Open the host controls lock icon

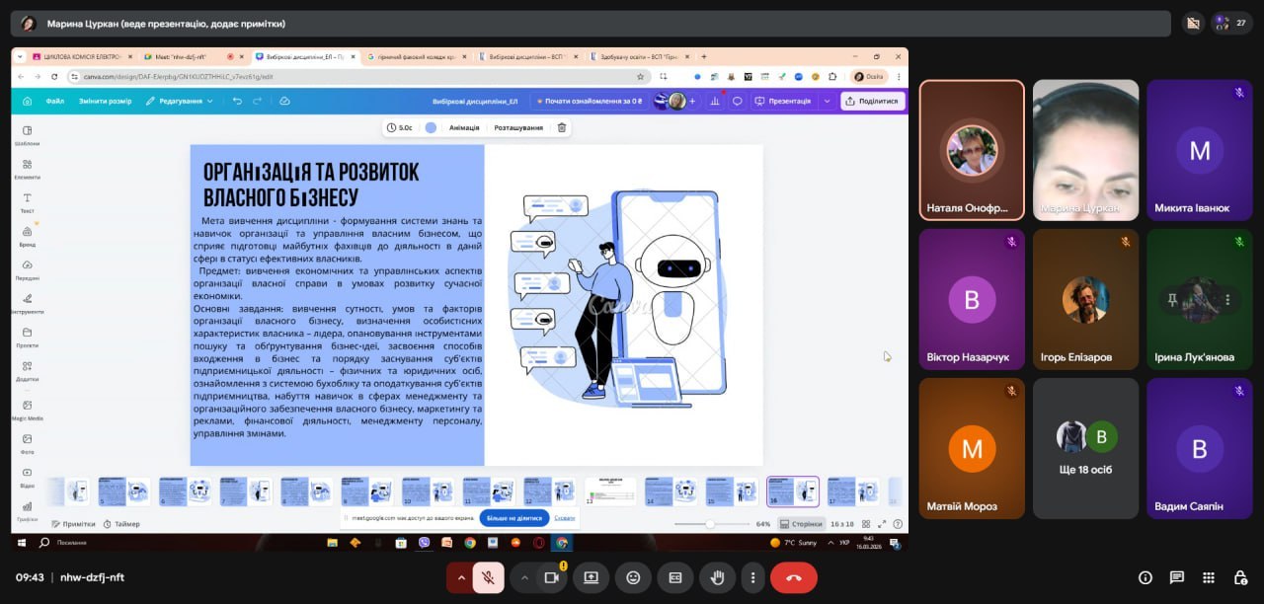click(1240, 577)
